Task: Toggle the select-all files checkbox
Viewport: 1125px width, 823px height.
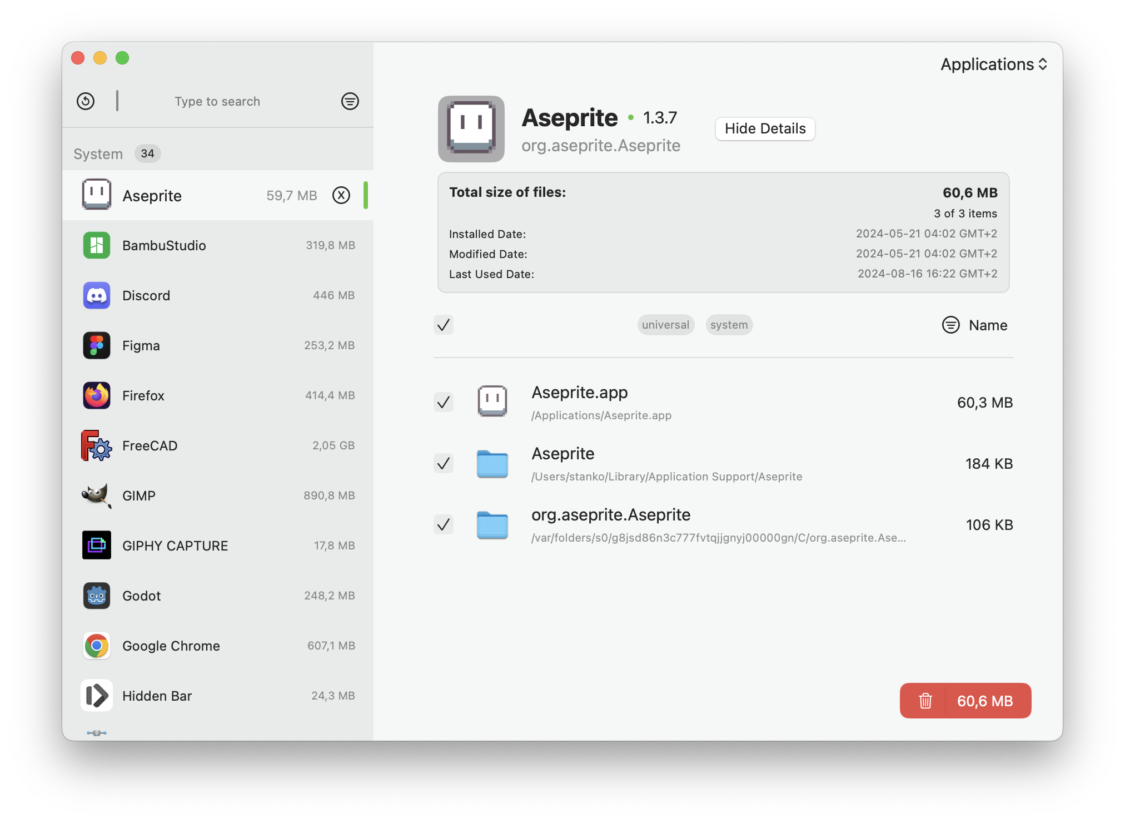Action: point(444,325)
